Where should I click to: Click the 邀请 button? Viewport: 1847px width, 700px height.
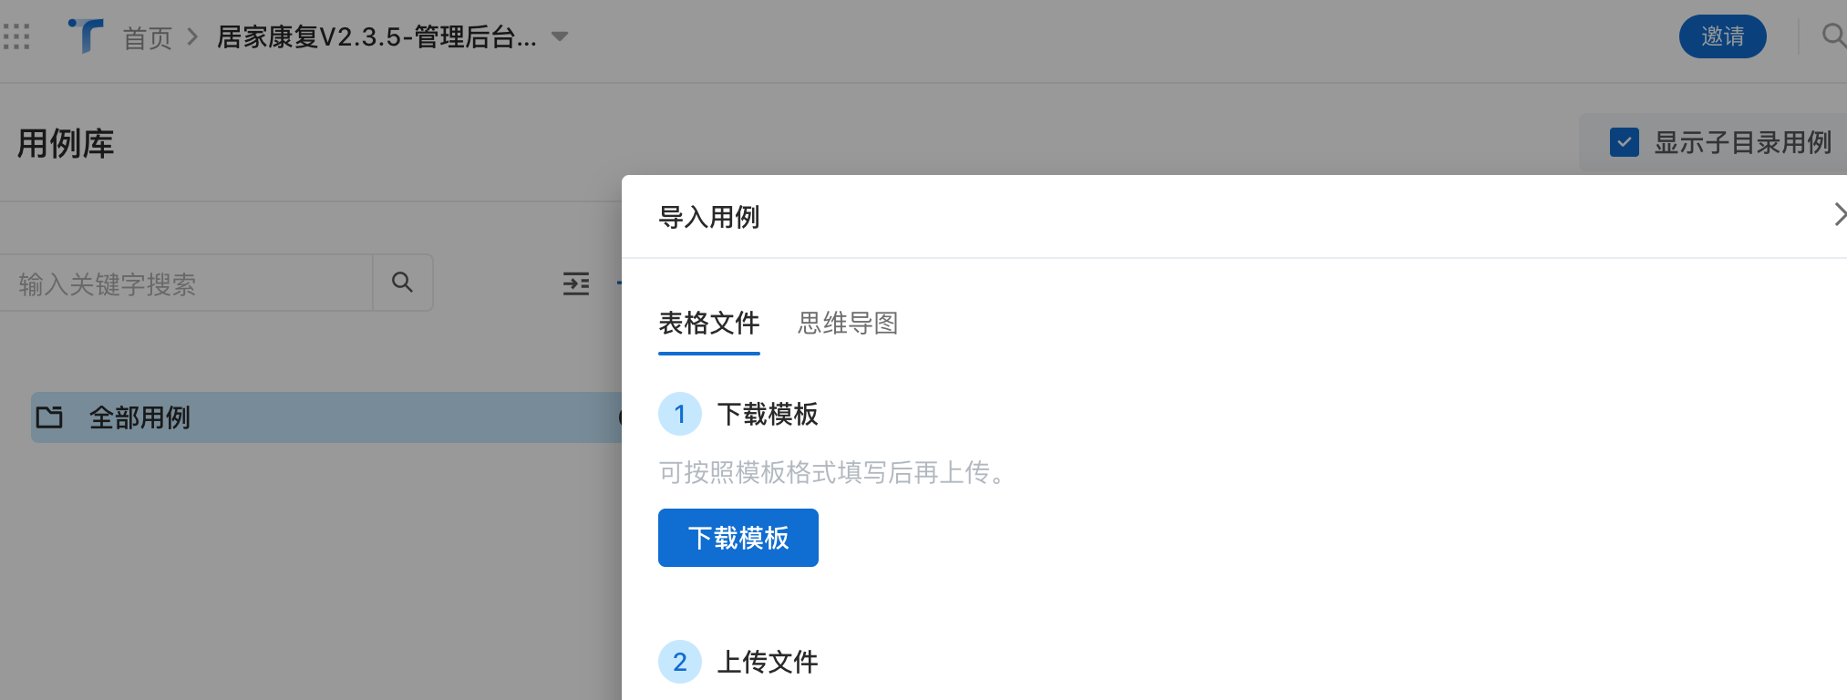tap(1723, 36)
